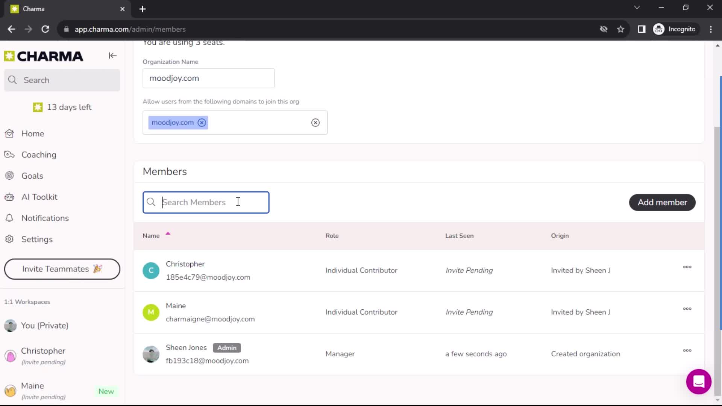
Task: Open options menu for Christopher row
Action: 687,267
